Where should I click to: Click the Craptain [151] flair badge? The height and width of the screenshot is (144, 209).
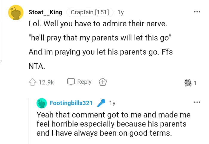pos(90,13)
